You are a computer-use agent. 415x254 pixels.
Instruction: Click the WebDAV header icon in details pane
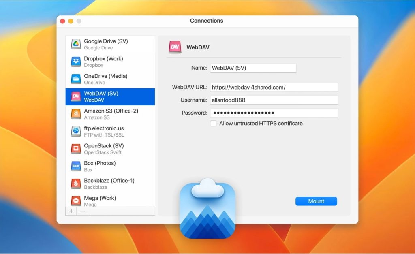[175, 47]
